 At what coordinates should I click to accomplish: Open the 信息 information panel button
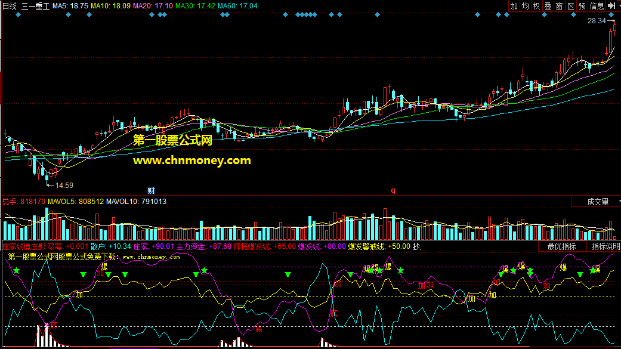click(x=597, y=6)
